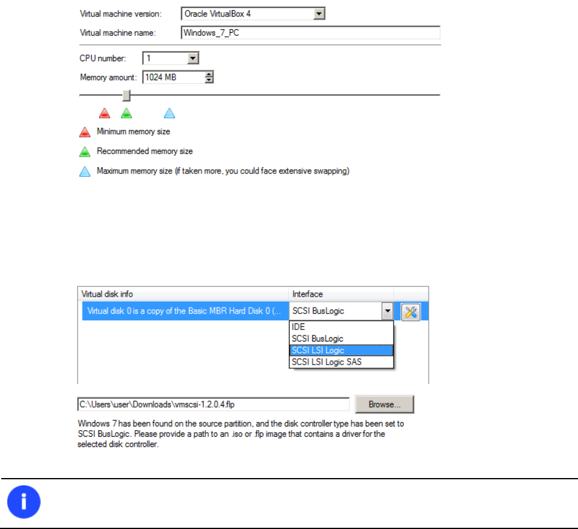Click the Windows 7 driver notice text
Viewport: 578px width, 529px height.
pyautogui.click(x=240, y=434)
